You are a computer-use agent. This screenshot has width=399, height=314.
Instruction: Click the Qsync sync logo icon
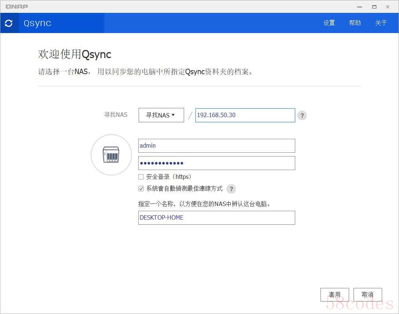click(x=9, y=23)
